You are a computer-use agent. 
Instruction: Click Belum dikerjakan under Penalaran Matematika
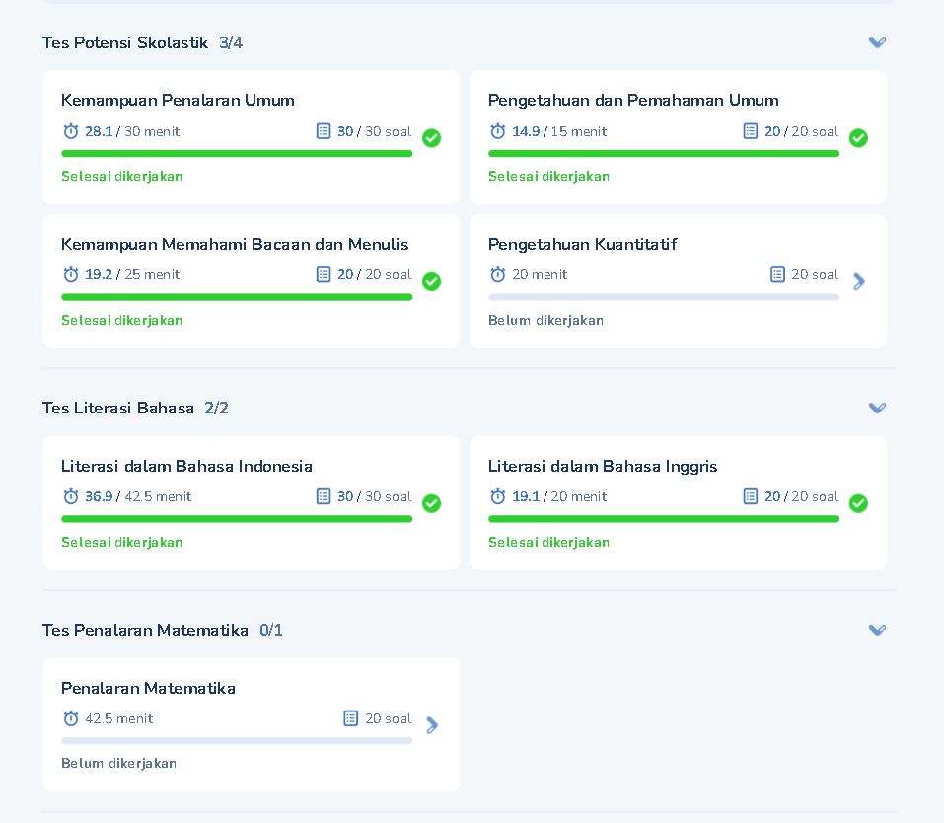tap(118, 764)
